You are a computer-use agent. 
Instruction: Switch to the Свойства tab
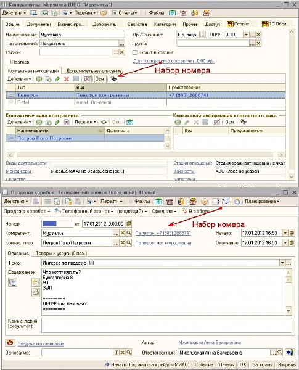click(x=137, y=24)
